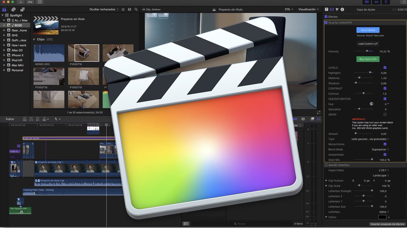Click the Connect clip to storyline icon
This screenshot has width=407, height=228.
pos(25,119)
